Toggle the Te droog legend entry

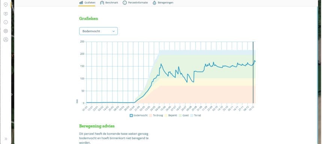156,115
